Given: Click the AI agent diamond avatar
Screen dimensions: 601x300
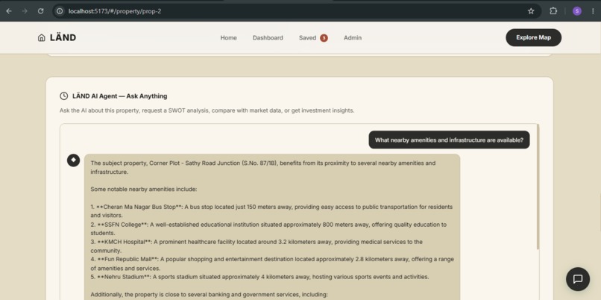Looking at the screenshot, I should pos(74,160).
